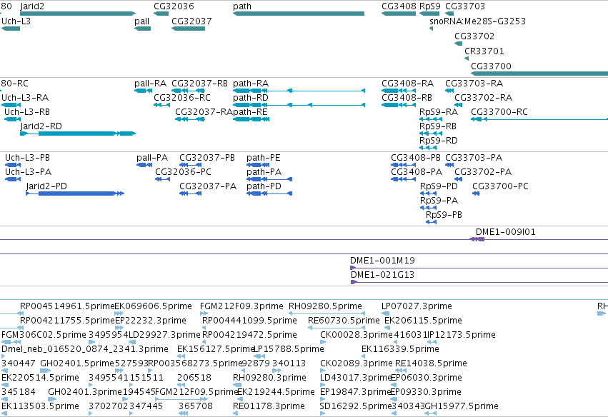Screen dimensions: 608x417
Task: Select the EK116339.5prime EST label
Action: pos(400,349)
